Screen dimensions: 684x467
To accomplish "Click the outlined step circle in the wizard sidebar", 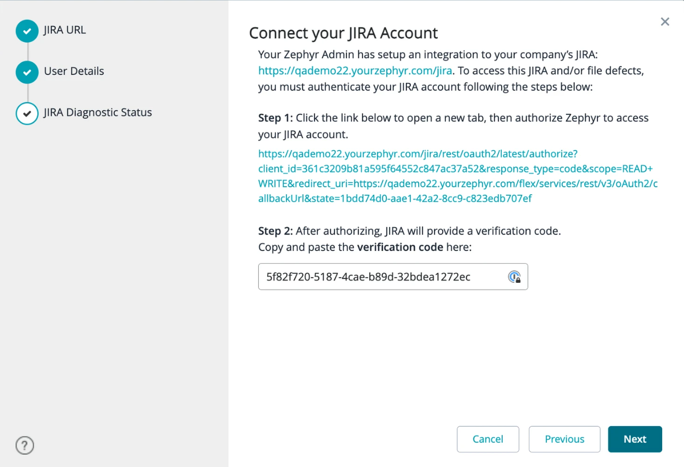I will 27,113.
